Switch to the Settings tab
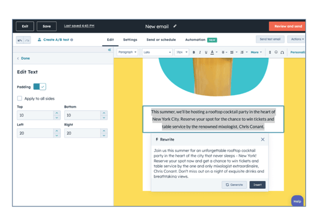The width and height of the screenshot is (324, 216). (130, 40)
